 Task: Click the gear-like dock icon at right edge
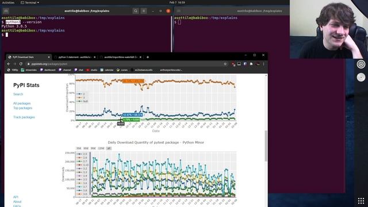(x=361, y=64)
